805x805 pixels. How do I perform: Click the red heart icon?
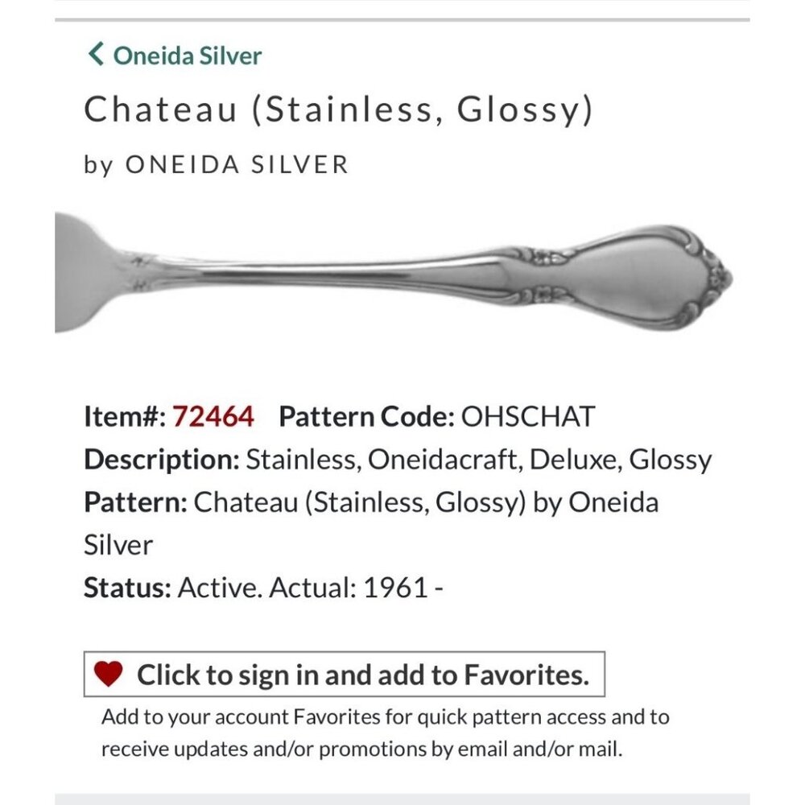click(109, 674)
